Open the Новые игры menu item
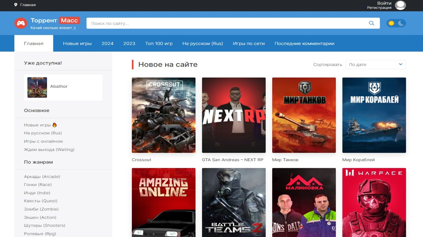The width and height of the screenshot is (423, 237). pos(77,44)
